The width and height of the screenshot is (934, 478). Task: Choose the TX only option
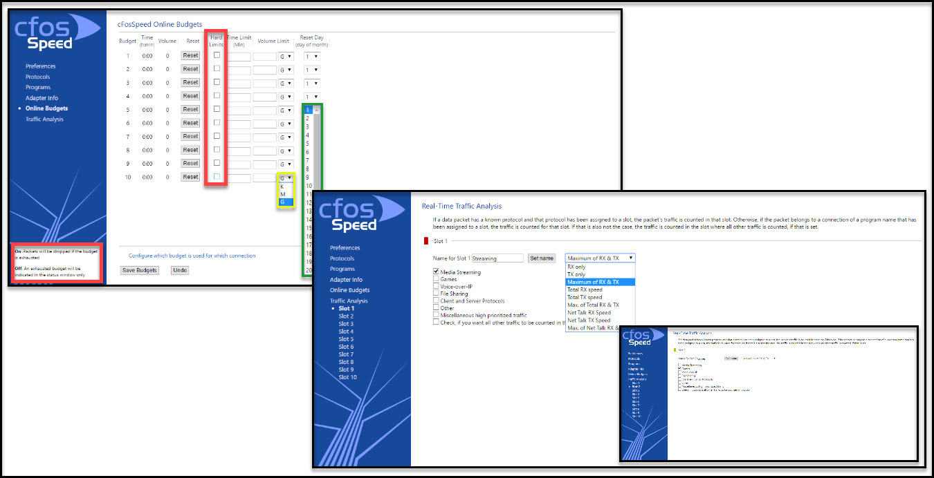pos(600,274)
